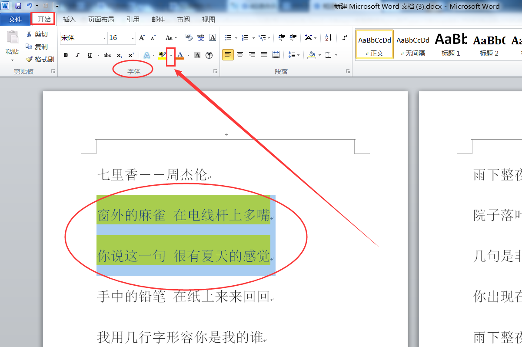
Task: Toggle show/hide paragraph marks
Action: tap(344, 38)
